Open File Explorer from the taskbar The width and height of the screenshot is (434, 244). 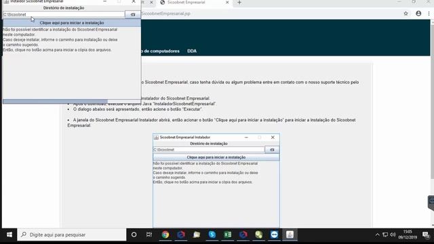tap(197, 235)
